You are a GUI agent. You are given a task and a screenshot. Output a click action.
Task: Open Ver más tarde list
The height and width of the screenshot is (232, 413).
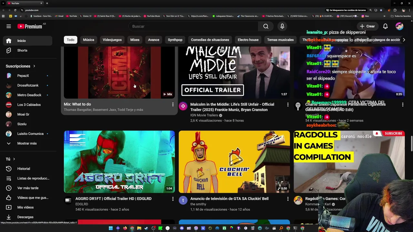[x=27, y=188]
